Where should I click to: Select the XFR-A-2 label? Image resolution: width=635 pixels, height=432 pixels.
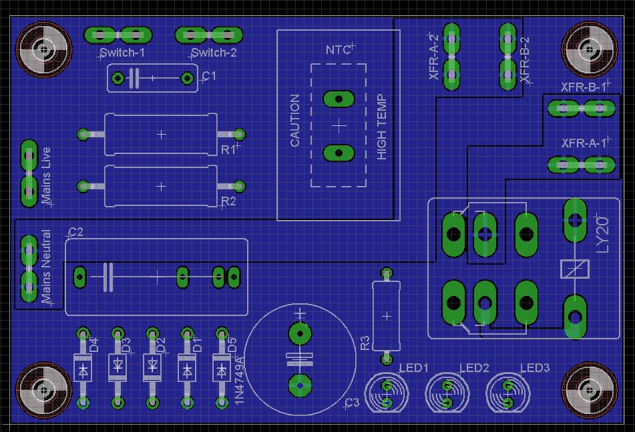[x=434, y=57]
